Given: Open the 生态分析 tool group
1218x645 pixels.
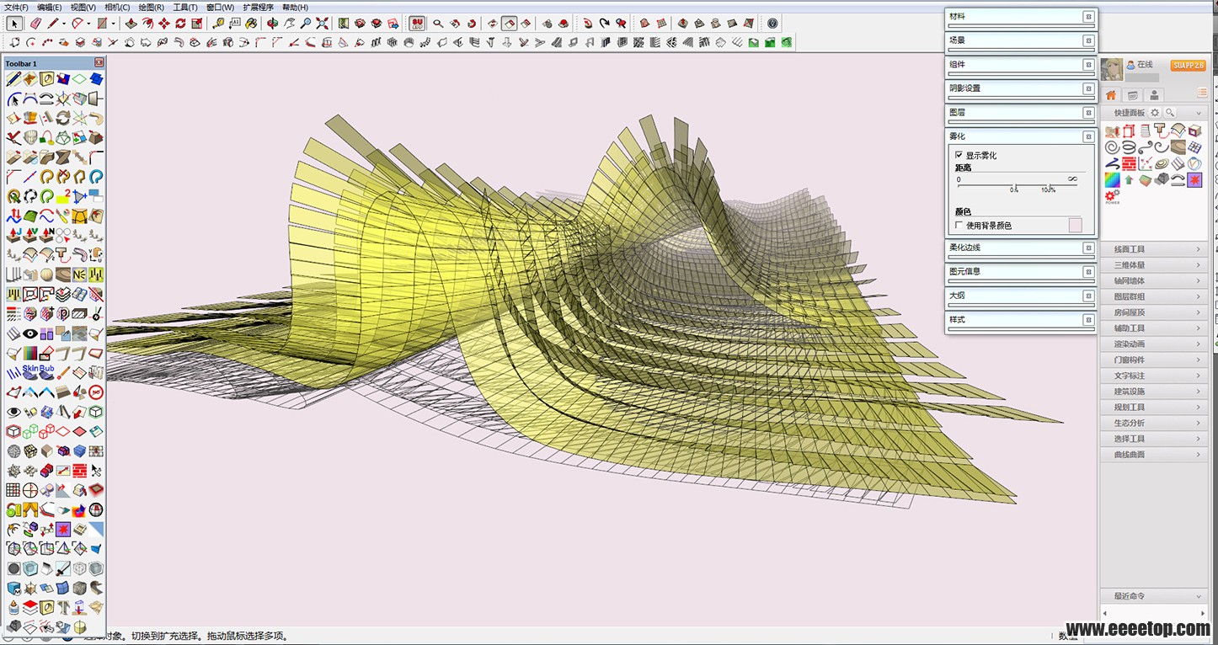Looking at the screenshot, I should tap(1155, 423).
